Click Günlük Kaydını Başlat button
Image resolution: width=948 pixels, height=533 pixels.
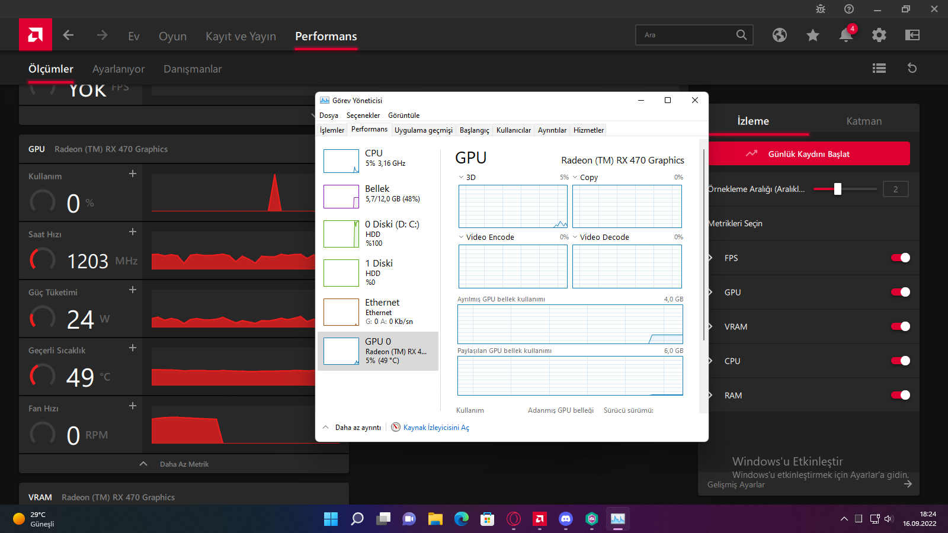pos(809,153)
